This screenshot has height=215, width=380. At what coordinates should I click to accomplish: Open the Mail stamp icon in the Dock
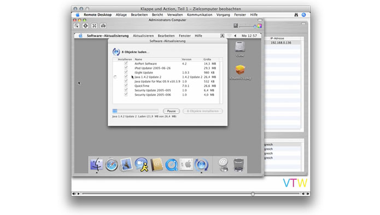coord(126,164)
